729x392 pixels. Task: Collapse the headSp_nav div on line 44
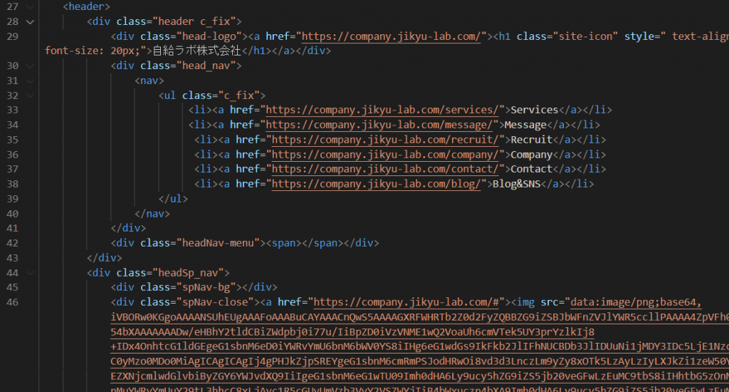(x=30, y=273)
